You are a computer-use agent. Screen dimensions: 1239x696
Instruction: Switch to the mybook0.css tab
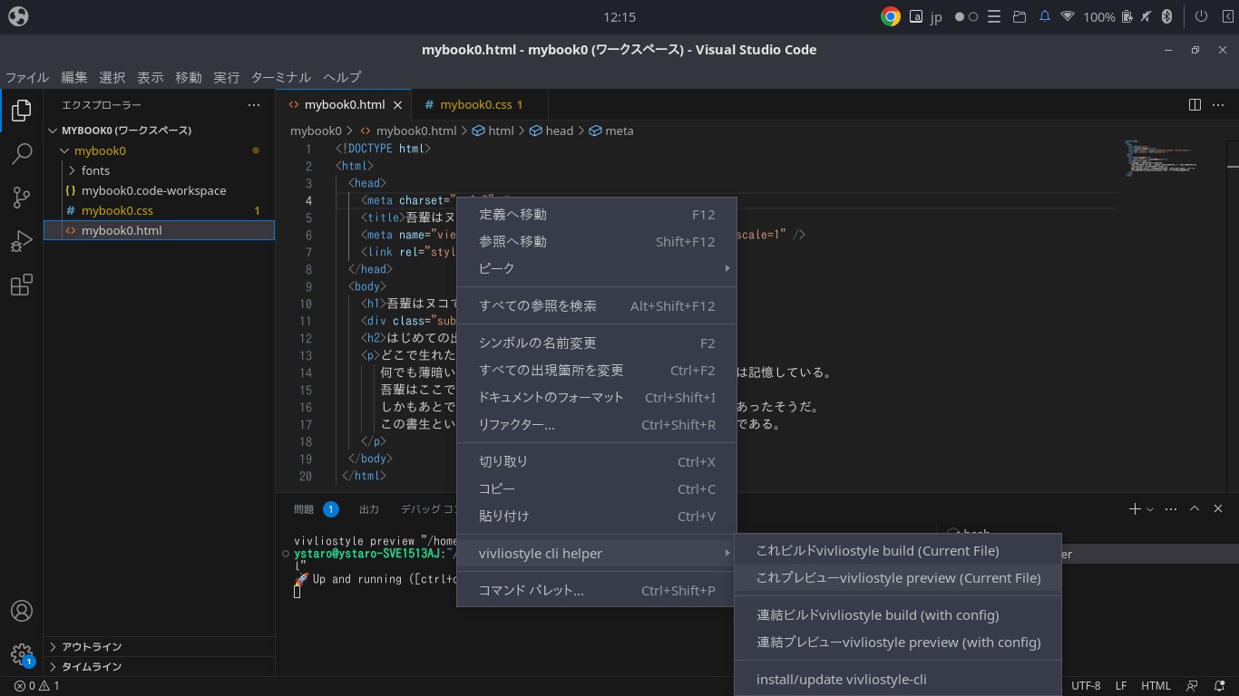pos(480,105)
